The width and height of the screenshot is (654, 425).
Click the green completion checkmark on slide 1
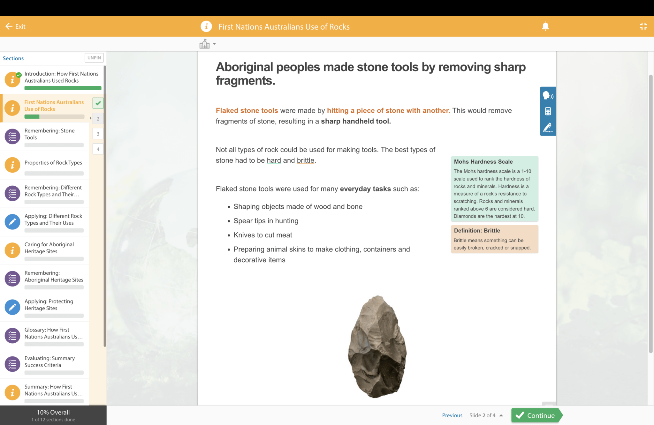(x=98, y=103)
